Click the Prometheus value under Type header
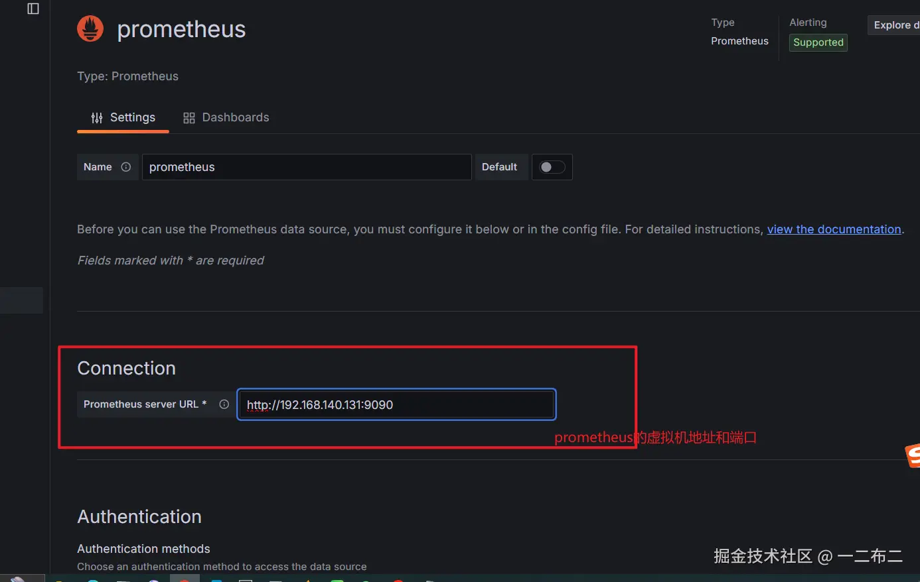 tap(739, 41)
